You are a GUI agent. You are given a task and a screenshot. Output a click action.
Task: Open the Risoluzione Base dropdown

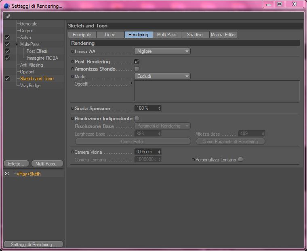(x=162, y=126)
